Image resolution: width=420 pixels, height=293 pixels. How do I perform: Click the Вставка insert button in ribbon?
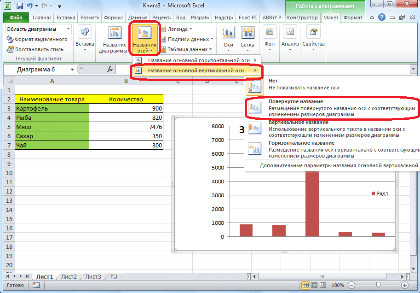pos(85,39)
